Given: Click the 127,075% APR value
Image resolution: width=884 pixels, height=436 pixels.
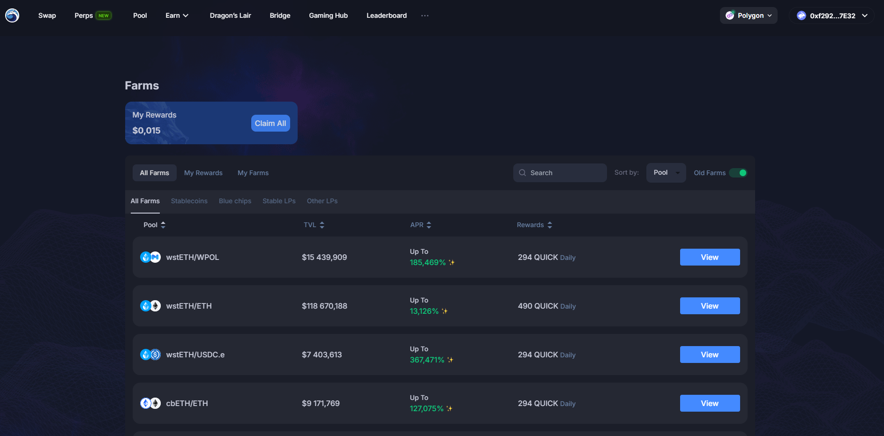Looking at the screenshot, I should point(427,408).
